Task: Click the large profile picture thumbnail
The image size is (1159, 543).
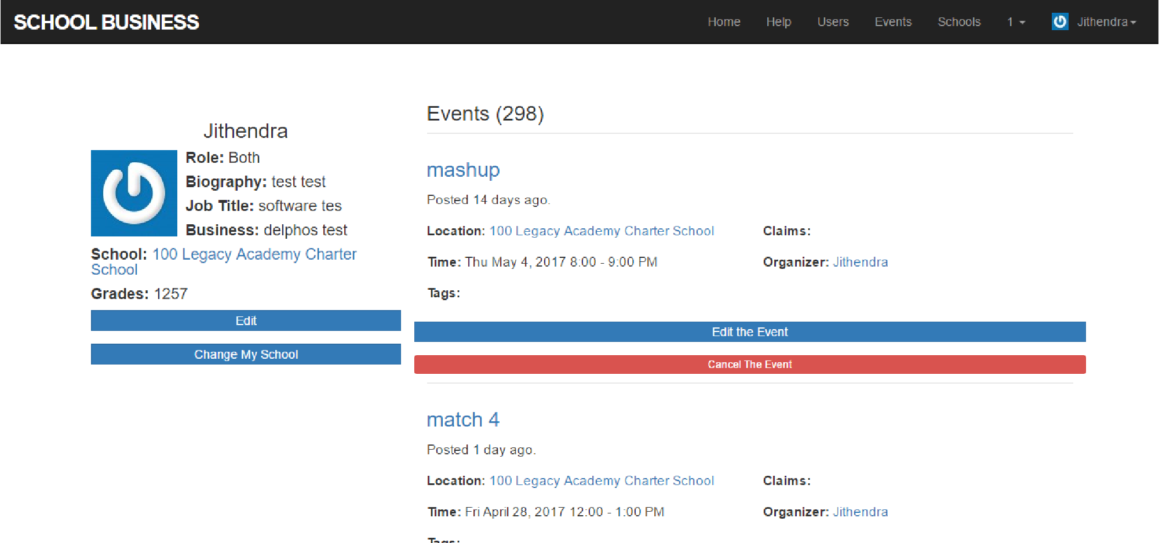Action: click(x=134, y=193)
